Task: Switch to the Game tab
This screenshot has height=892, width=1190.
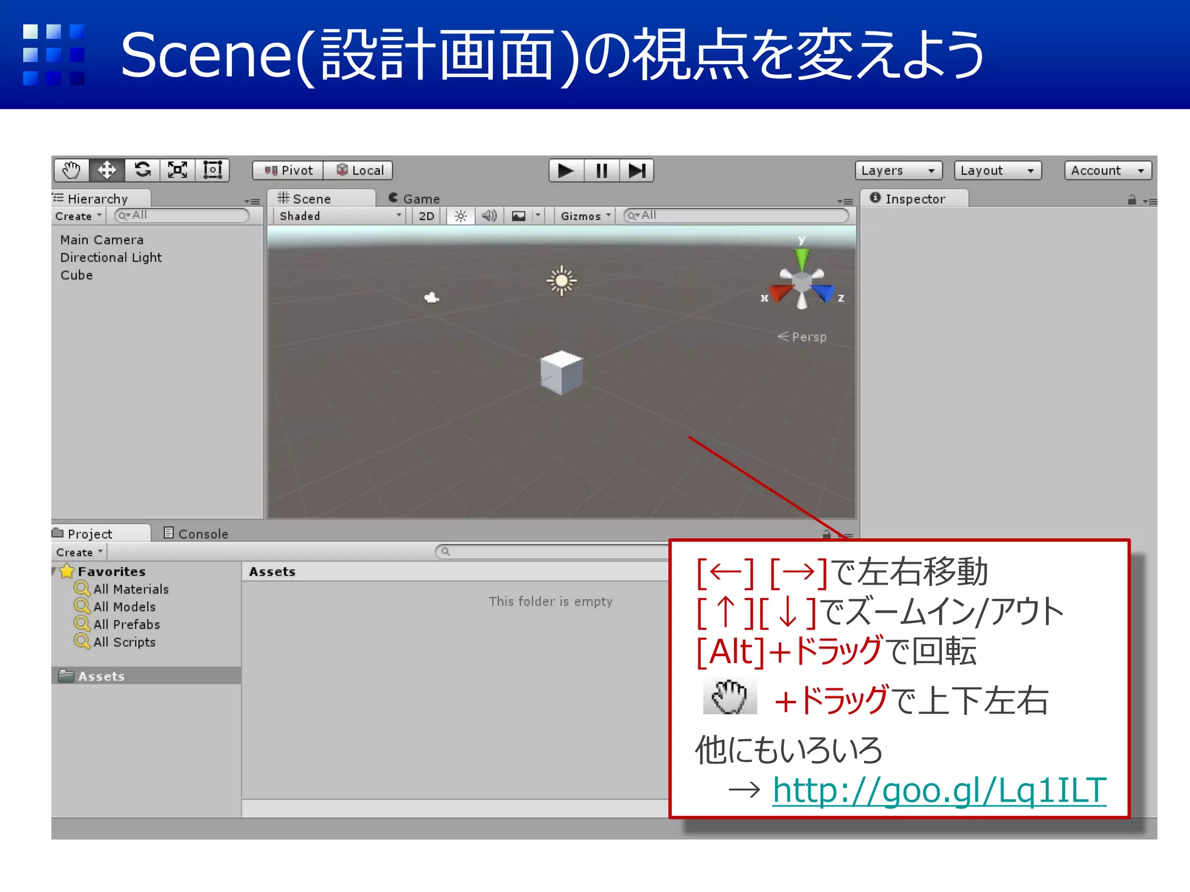Action: [415, 199]
